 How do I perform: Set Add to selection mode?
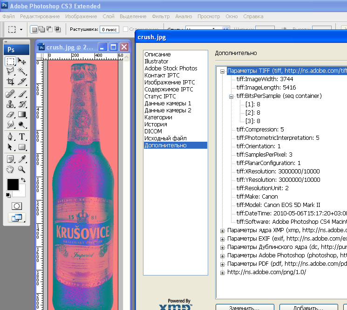(41, 29)
